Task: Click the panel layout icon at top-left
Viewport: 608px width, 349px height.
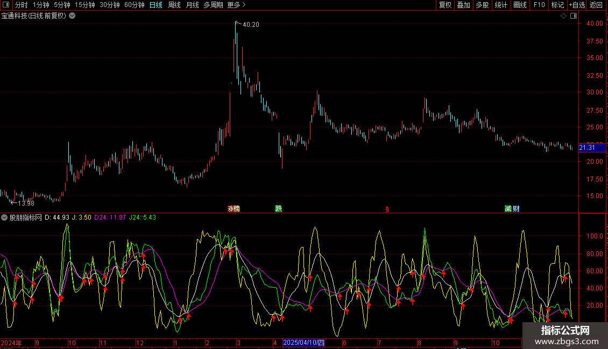Action: coord(6,5)
